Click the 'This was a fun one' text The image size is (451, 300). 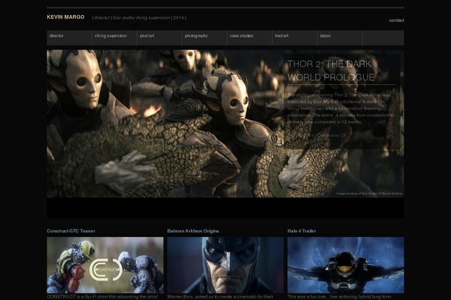click(339, 297)
